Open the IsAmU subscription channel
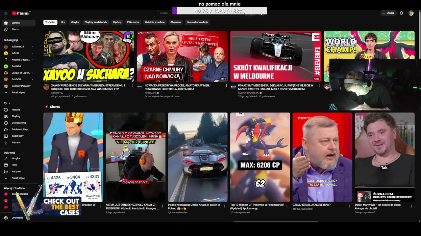 click(19, 53)
